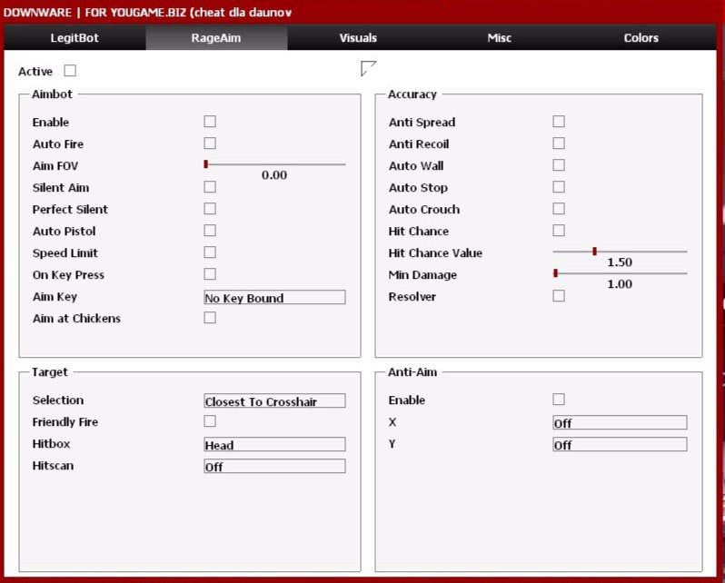This screenshot has width=725, height=583.
Task: Check the Anti-Aim Enable box
Action: tap(559, 400)
